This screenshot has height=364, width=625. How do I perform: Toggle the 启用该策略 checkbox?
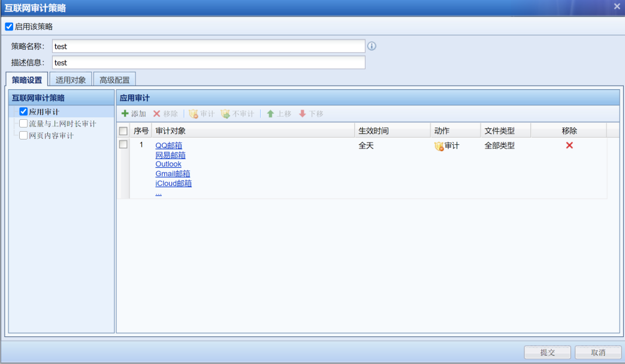(x=9, y=27)
